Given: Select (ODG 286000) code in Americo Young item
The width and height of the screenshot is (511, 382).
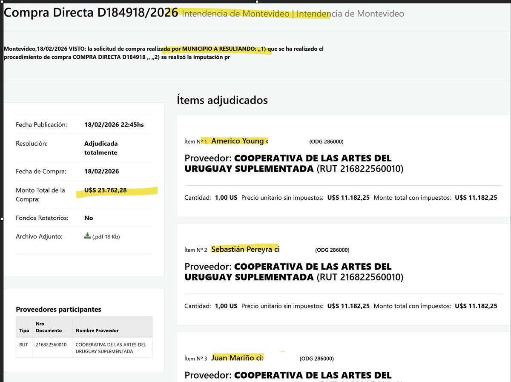Looking at the screenshot, I should point(326,141).
